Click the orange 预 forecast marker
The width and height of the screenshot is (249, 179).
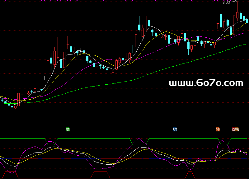click(x=218, y=130)
